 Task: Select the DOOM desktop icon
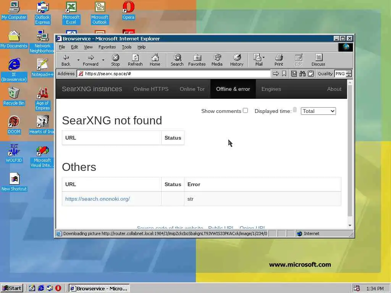(x=14, y=125)
